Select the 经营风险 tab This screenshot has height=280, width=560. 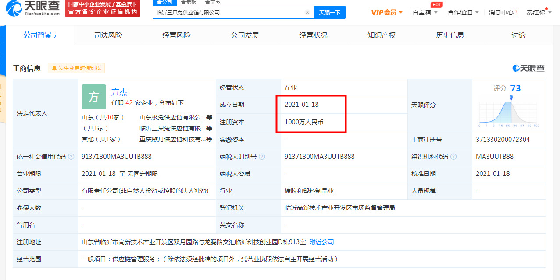pyautogui.click(x=176, y=35)
